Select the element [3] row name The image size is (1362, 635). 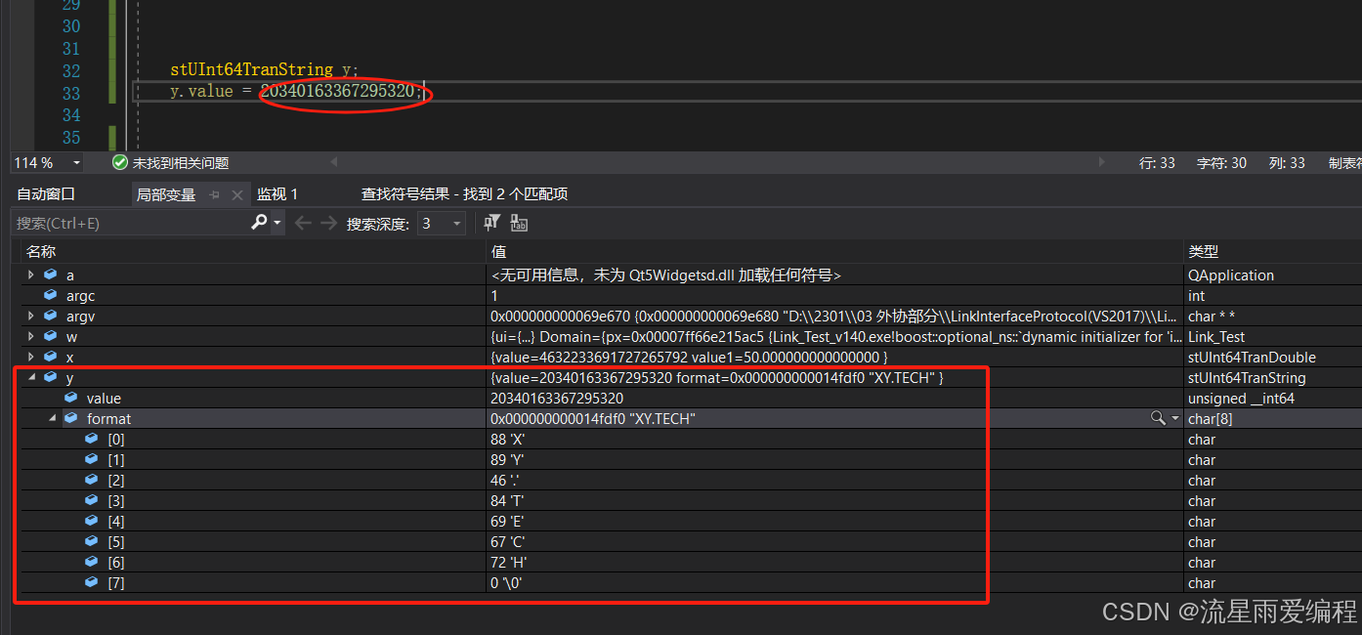116,500
